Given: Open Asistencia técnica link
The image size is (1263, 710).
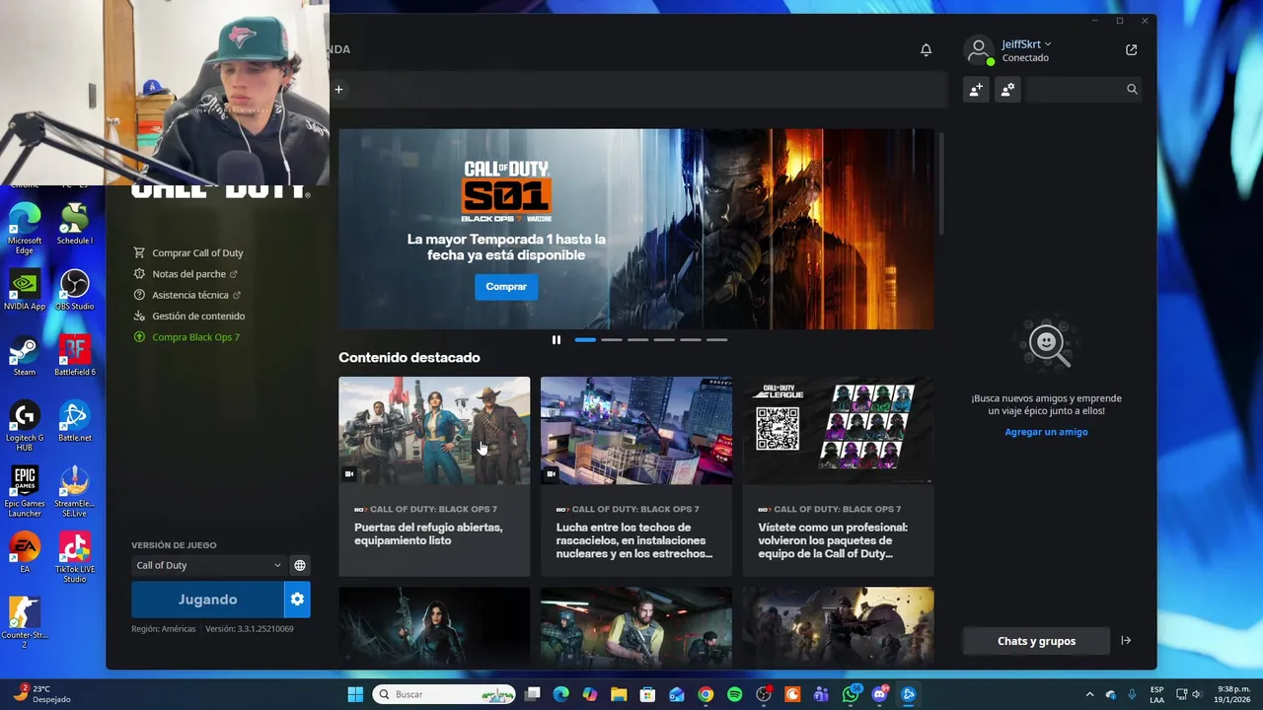Looking at the screenshot, I should (x=186, y=295).
